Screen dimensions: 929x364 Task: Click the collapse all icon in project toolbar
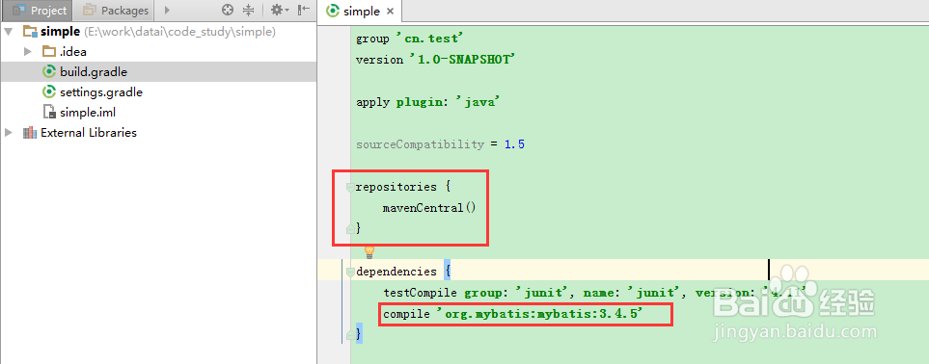pyautogui.click(x=249, y=10)
